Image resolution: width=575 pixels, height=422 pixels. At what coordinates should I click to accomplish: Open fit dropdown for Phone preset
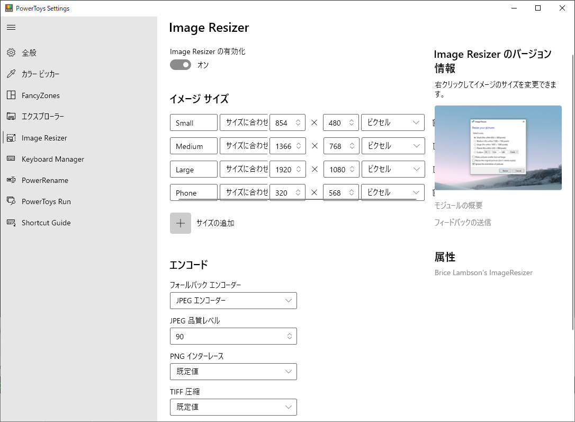pyautogui.click(x=244, y=192)
